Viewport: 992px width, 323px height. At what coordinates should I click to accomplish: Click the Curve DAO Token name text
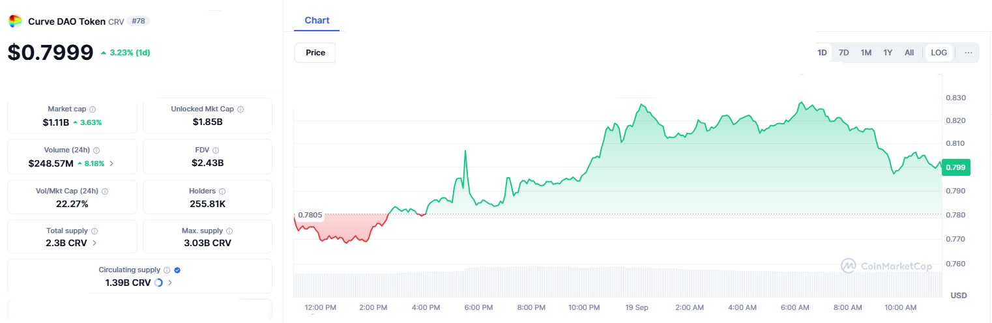pos(66,21)
